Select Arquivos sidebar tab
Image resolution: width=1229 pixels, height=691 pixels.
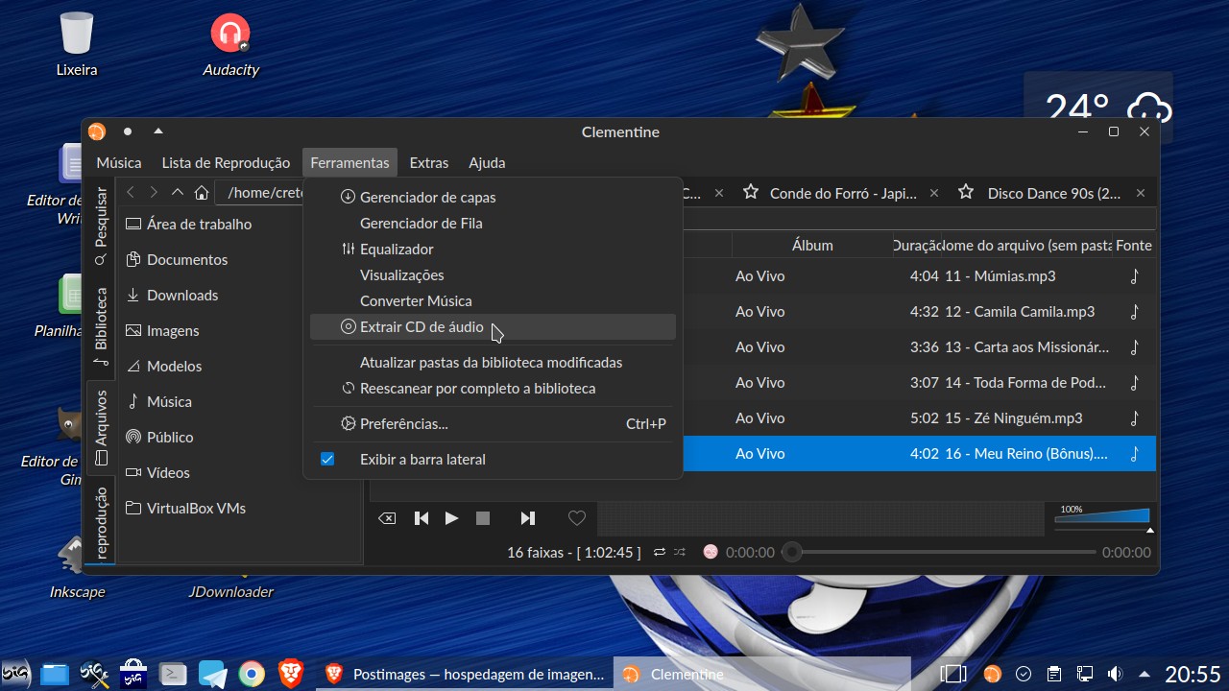(x=101, y=428)
